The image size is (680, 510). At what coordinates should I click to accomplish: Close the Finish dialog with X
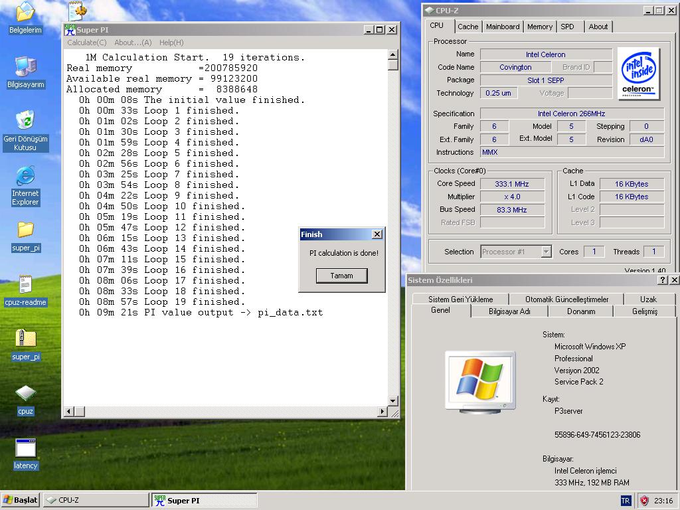pyautogui.click(x=377, y=234)
